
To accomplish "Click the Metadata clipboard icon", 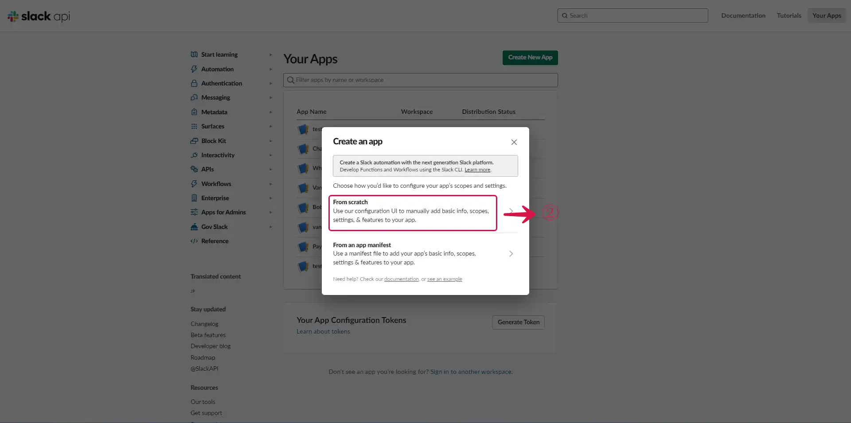I will tap(194, 112).
